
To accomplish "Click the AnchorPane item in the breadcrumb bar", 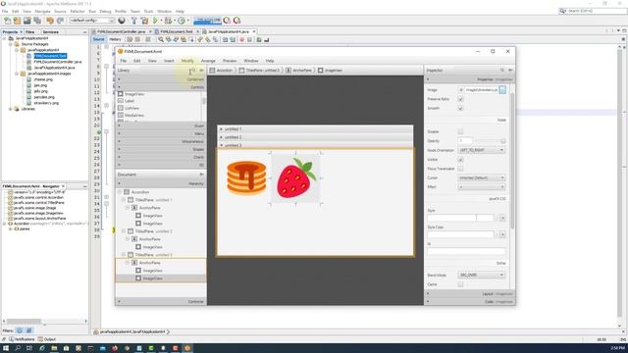I will pos(298,70).
